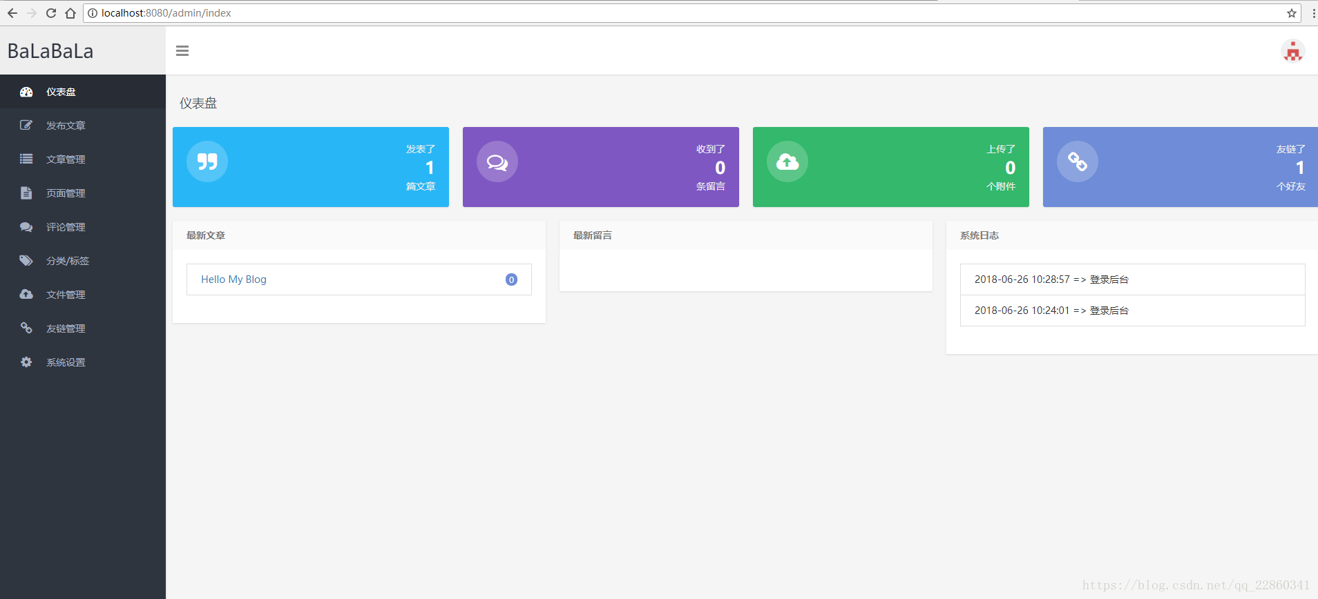The width and height of the screenshot is (1318, 599).
Task: Open the user avatar in the top right
Action: tap(1292, 51)
